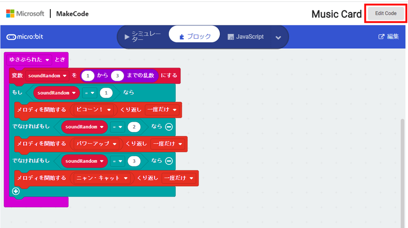
Task: Remove the = 3 else-if branch with minus
Action: 169,161
